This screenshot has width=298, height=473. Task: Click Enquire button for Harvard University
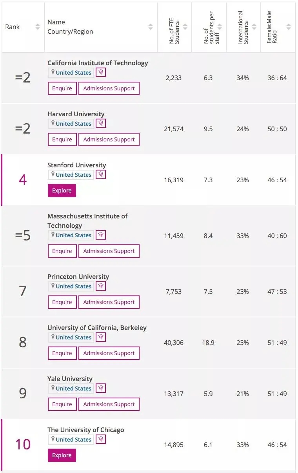click(62, 139)
